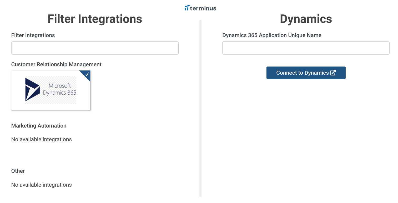Click the Terminus logo at top

(x=200, y=8)
